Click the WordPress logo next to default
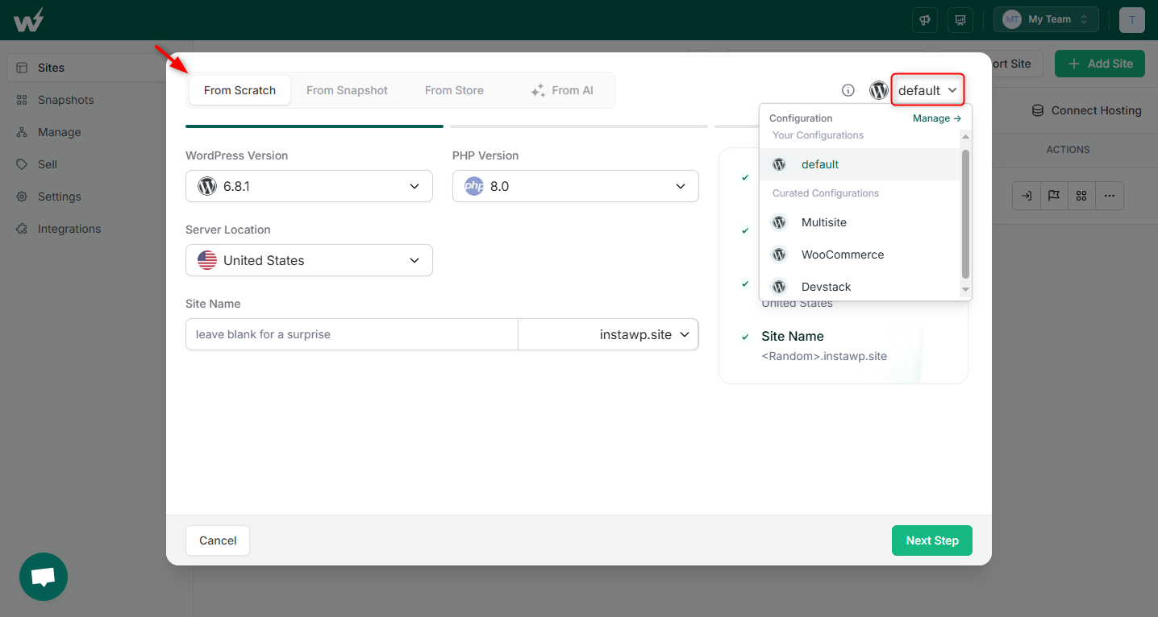 point(878,90)
